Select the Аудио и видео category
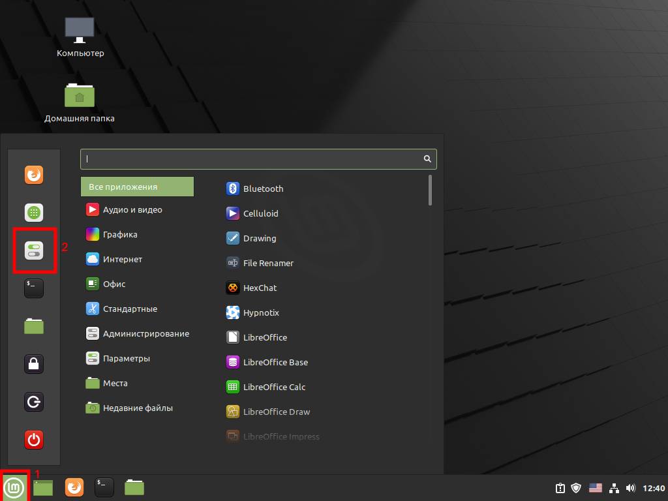This screenshot has width=668, height=501. [x=132, y=210]
